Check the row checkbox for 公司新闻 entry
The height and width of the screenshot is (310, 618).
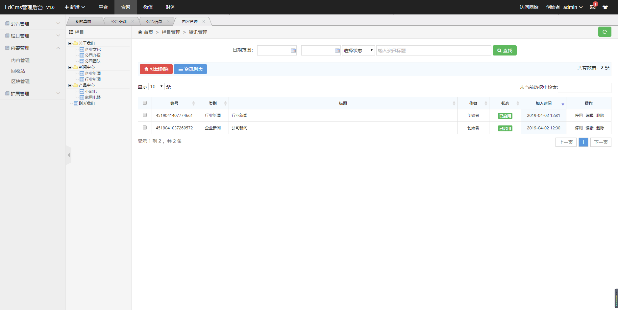(x=145, y=128)
